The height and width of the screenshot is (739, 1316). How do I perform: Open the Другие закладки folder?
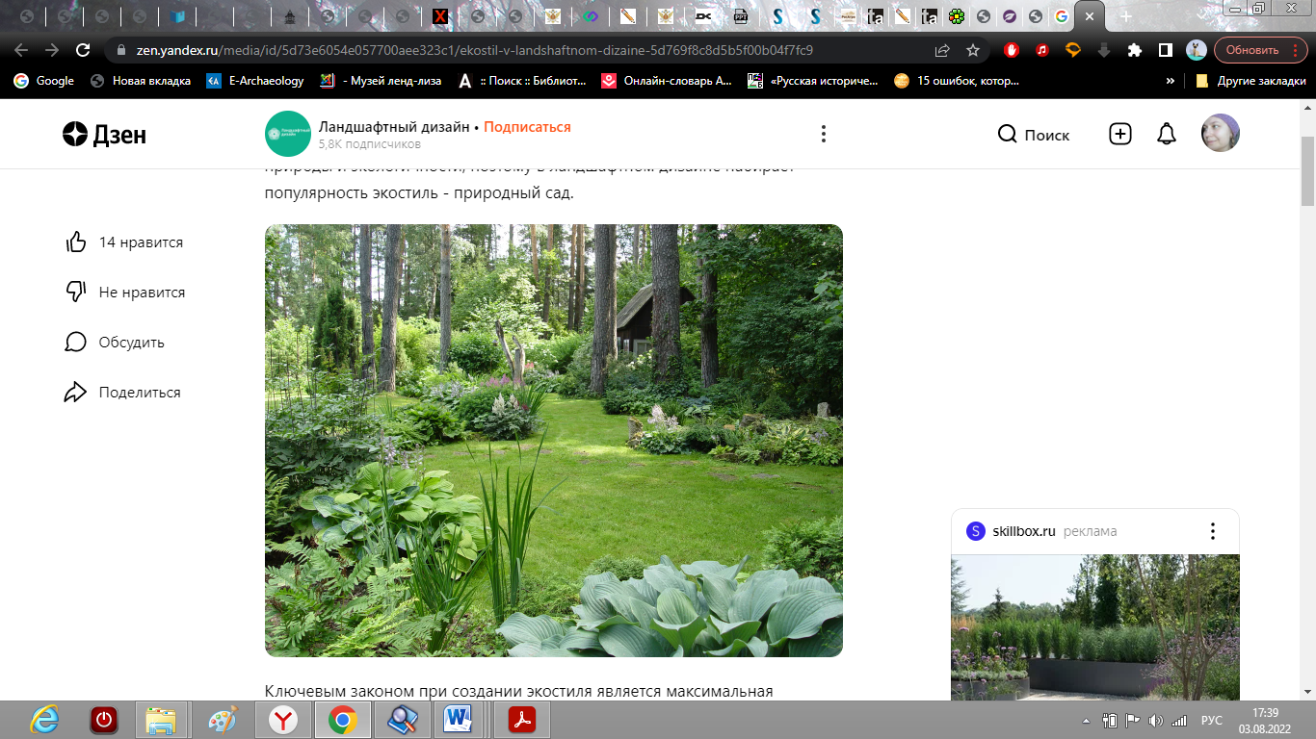point(1250,81)
